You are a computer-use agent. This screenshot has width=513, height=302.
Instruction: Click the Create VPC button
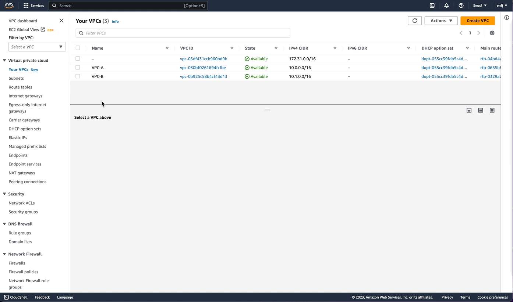(478, 21)
